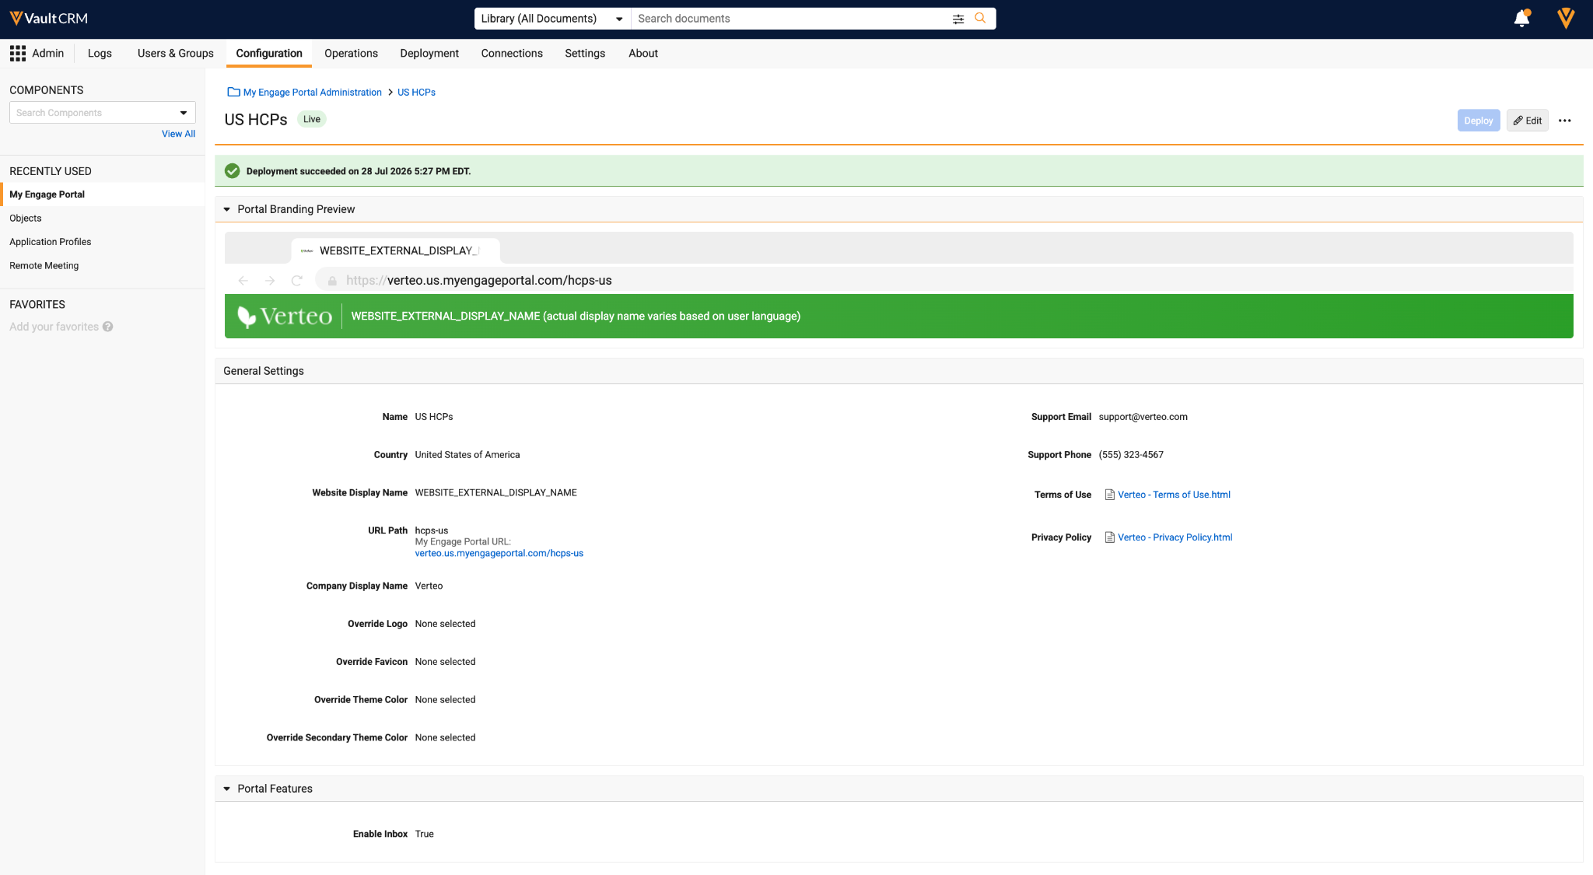Click the preview browser forward arrow
The width and height of the screenshot is (1593, 875).
pyautogui.click(x=270, y=280)
